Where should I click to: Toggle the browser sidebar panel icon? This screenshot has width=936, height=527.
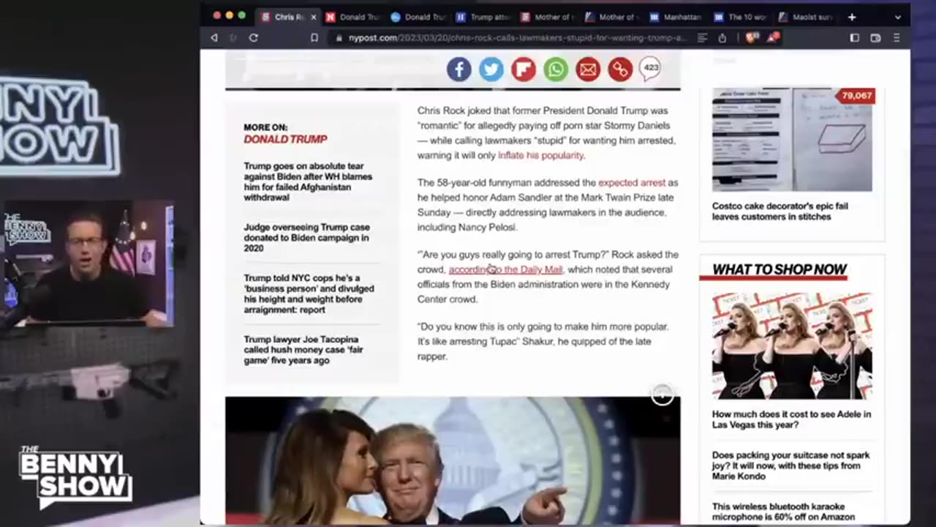click(854, 38)
